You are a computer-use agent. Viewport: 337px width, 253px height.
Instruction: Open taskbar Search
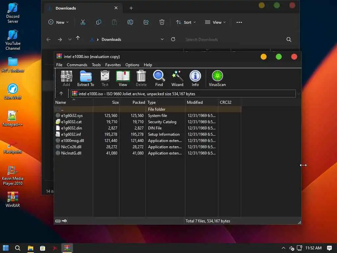tap(18, 248)
